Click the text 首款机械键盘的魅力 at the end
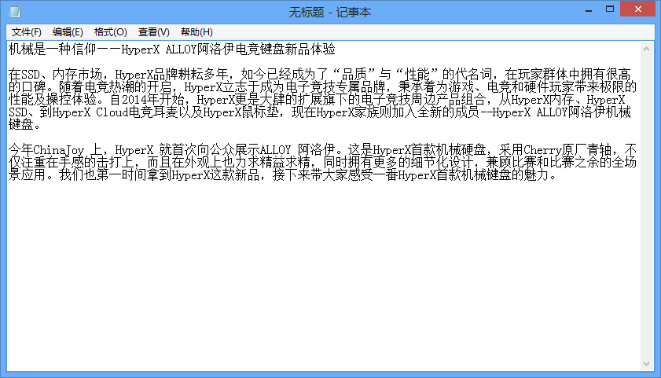The image size is (661, 378). click(492, 175)
